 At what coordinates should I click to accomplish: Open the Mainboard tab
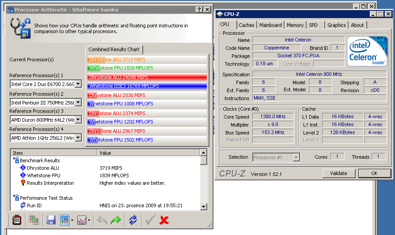tap(270, 25)
